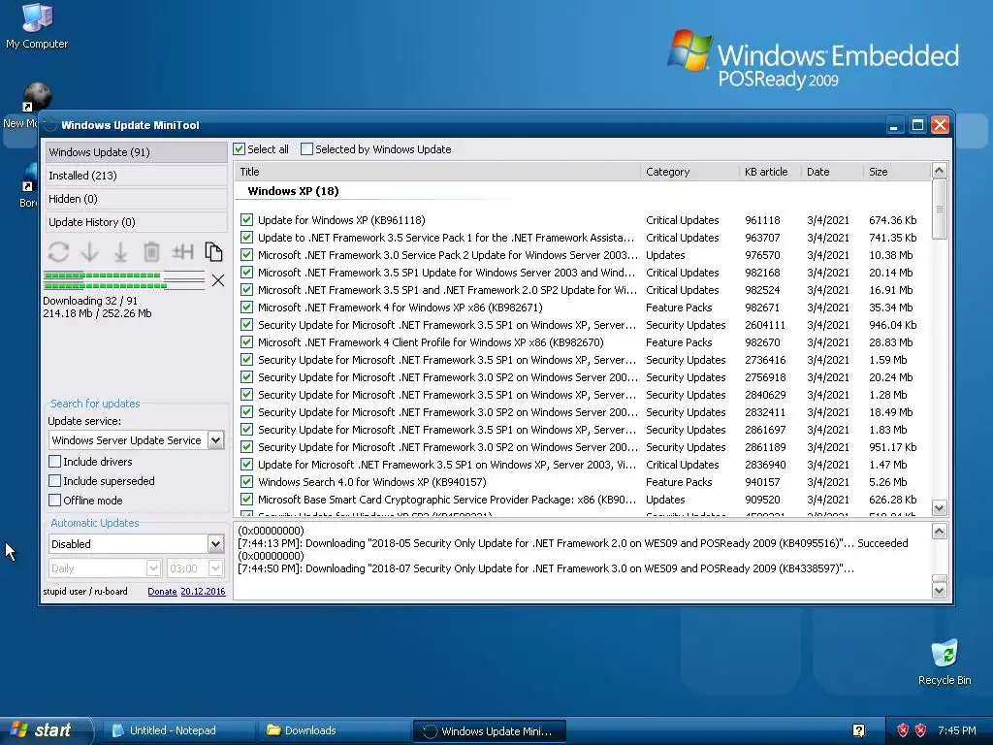Uncheck .NET Framework 4 Client Profile update checkbox

pyautogui.click(x=247, y=342)
